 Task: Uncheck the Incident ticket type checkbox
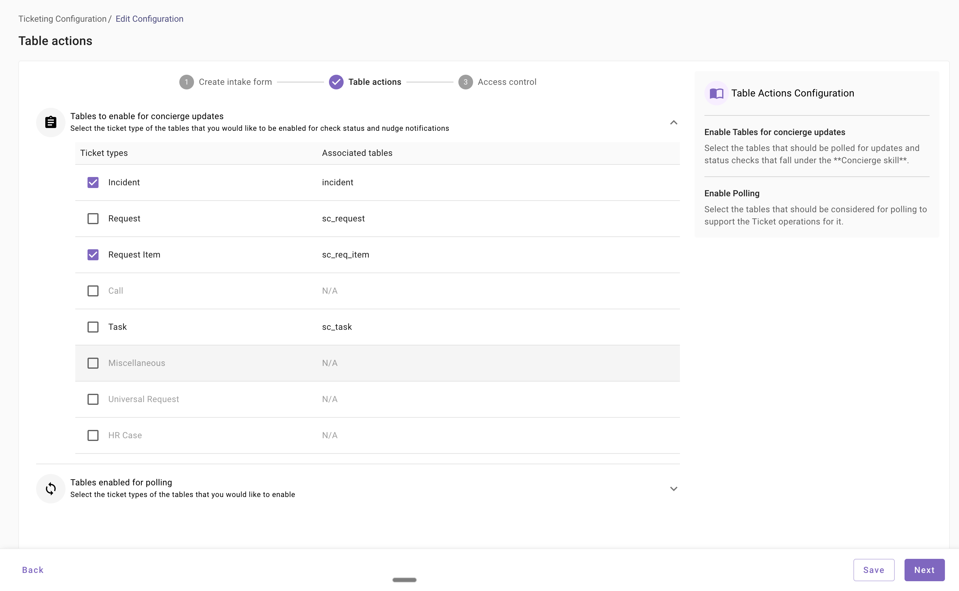[x=93, y=183]
